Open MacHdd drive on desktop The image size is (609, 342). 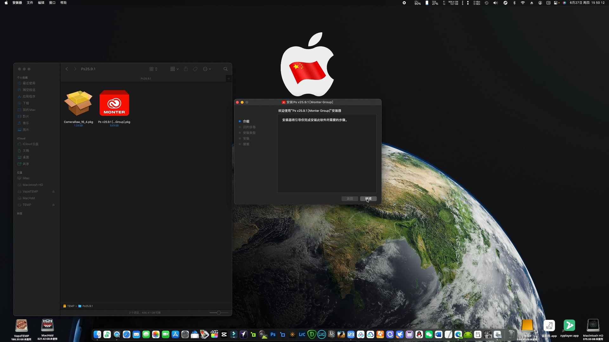click(x=47, y=329)
